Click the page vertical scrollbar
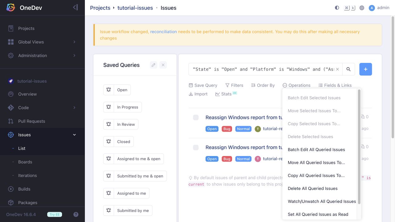 tap(393, 77)
